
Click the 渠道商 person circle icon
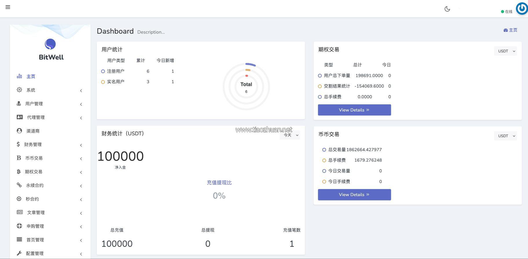coord(19,131)
